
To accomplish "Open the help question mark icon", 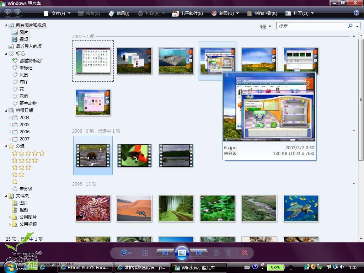I will pyautogui.click(x=357, y=13).
